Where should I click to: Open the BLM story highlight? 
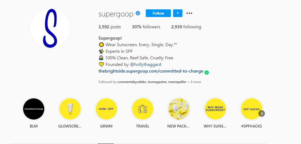[34, 109]
